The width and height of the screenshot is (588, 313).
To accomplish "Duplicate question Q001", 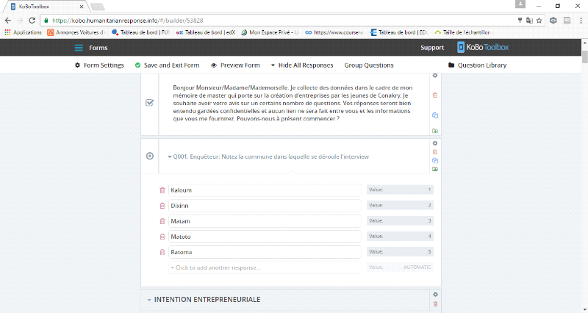I will [435, 160].
